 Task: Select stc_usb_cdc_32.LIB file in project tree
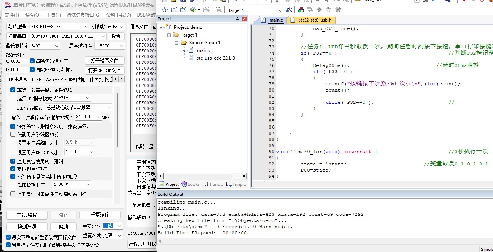tap(215, 58)
